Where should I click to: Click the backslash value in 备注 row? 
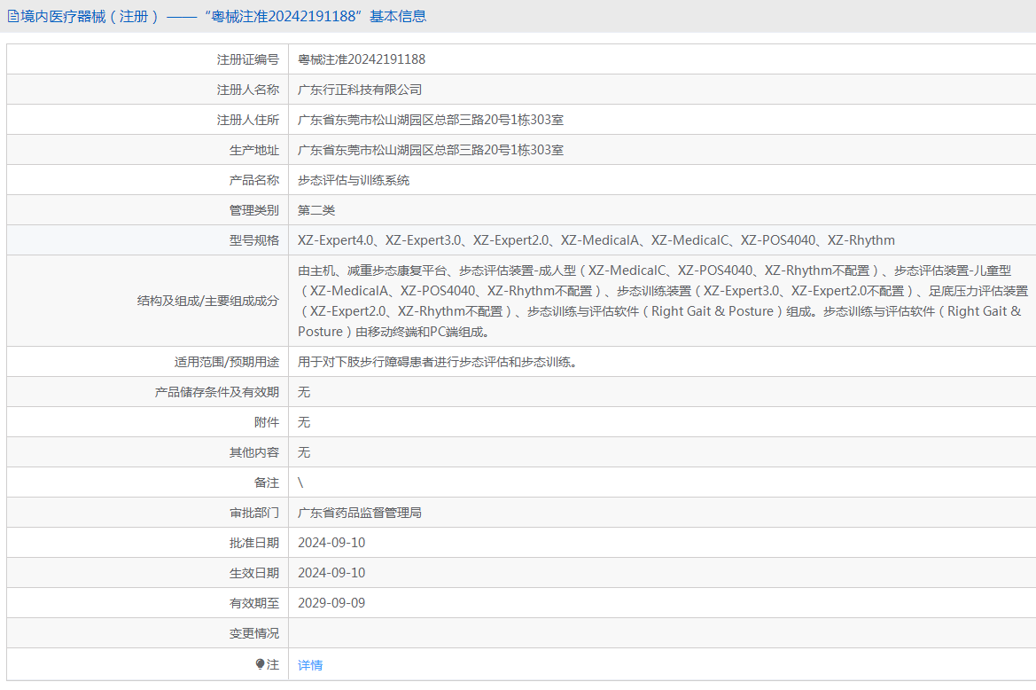[300, 483]
